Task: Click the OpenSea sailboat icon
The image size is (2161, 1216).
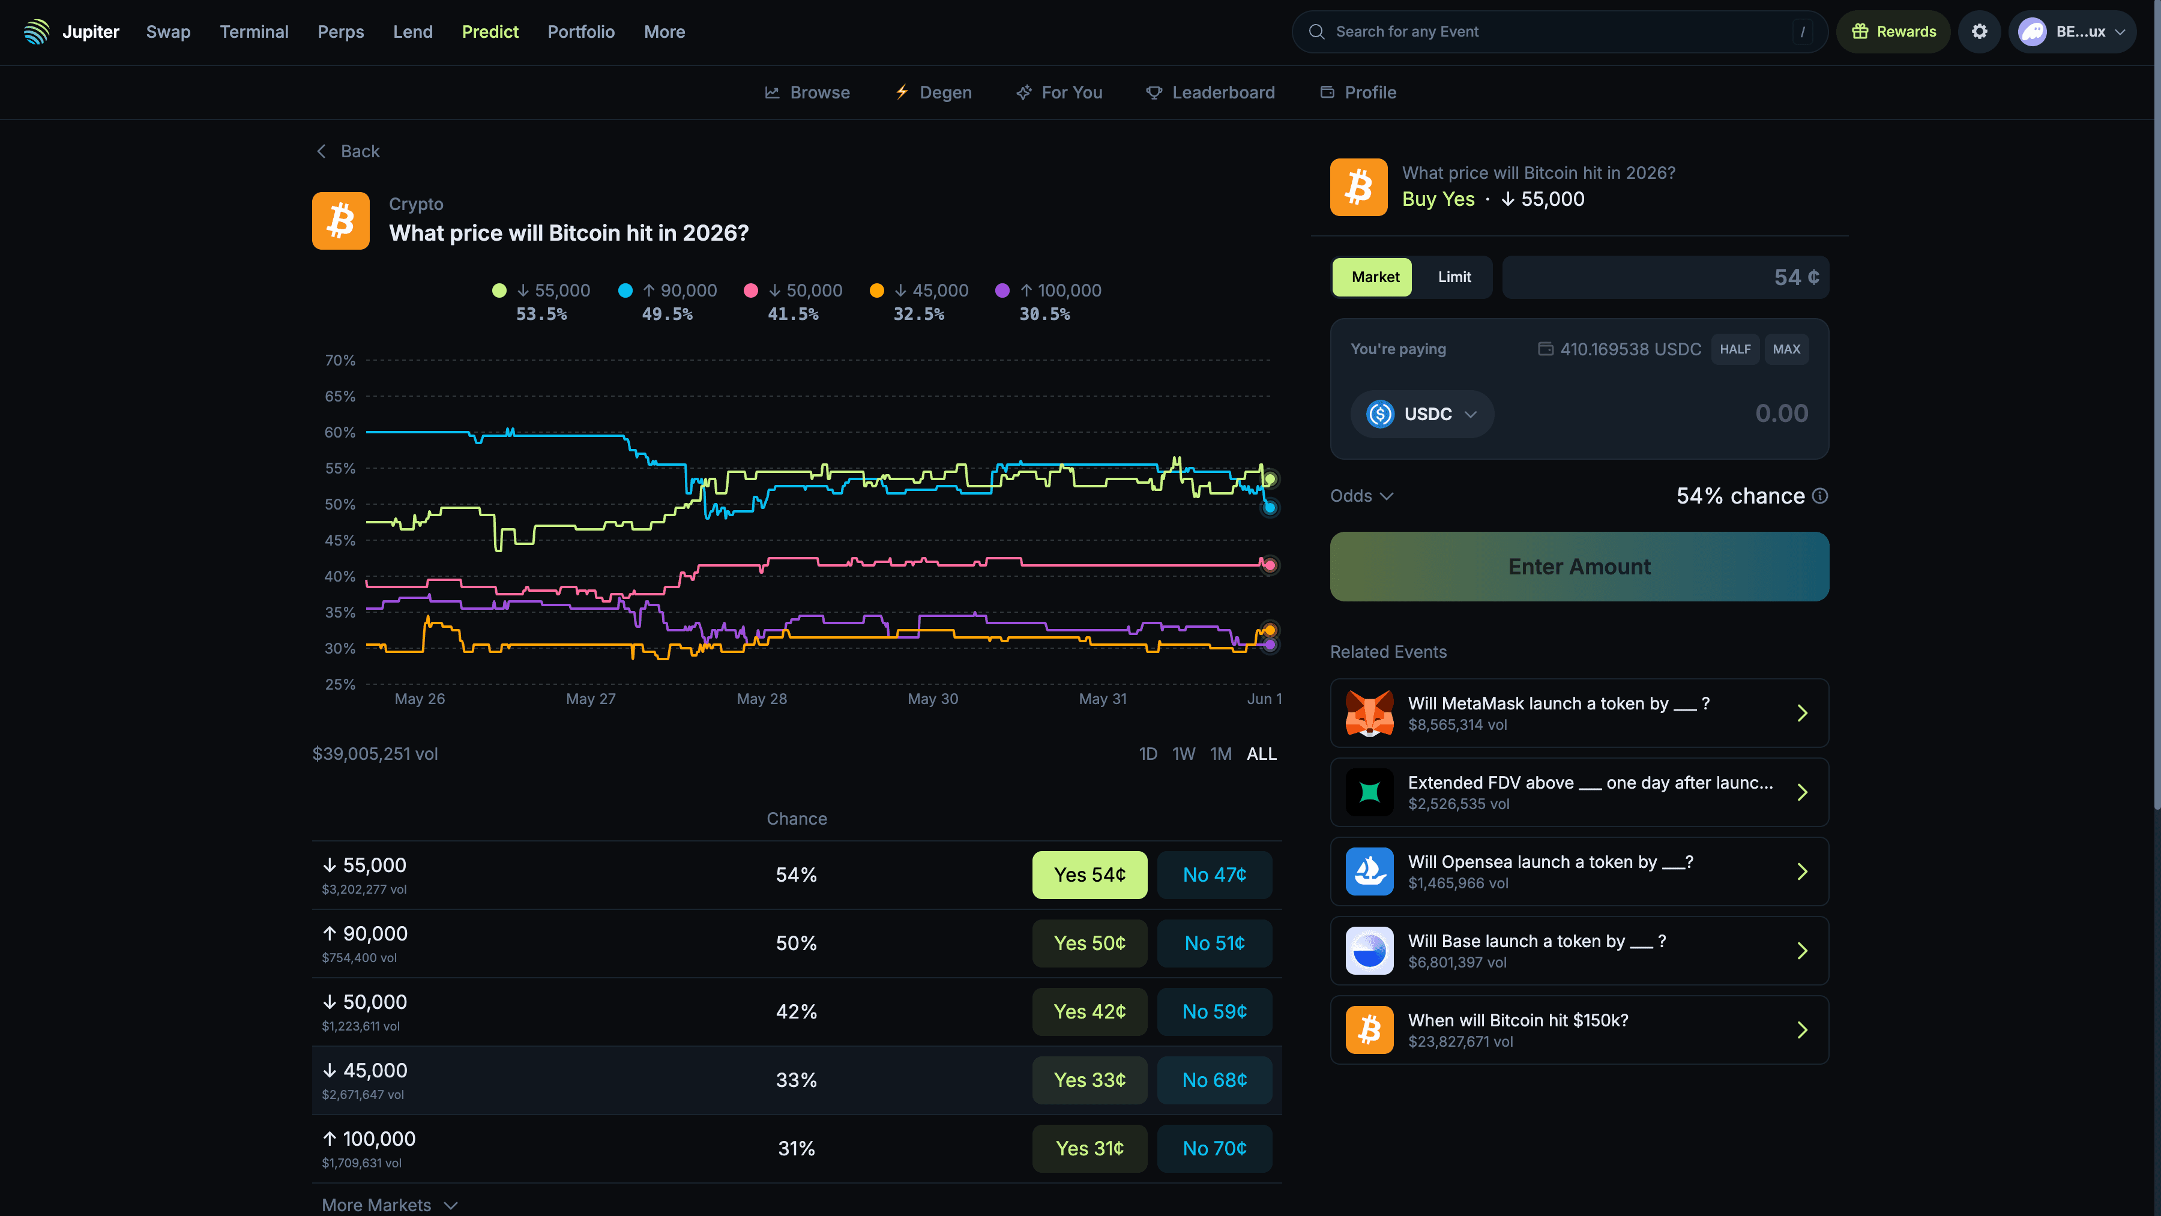Action: coord(1369,871)
